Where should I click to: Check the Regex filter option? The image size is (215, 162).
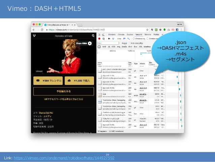click(x=121, y=43)
